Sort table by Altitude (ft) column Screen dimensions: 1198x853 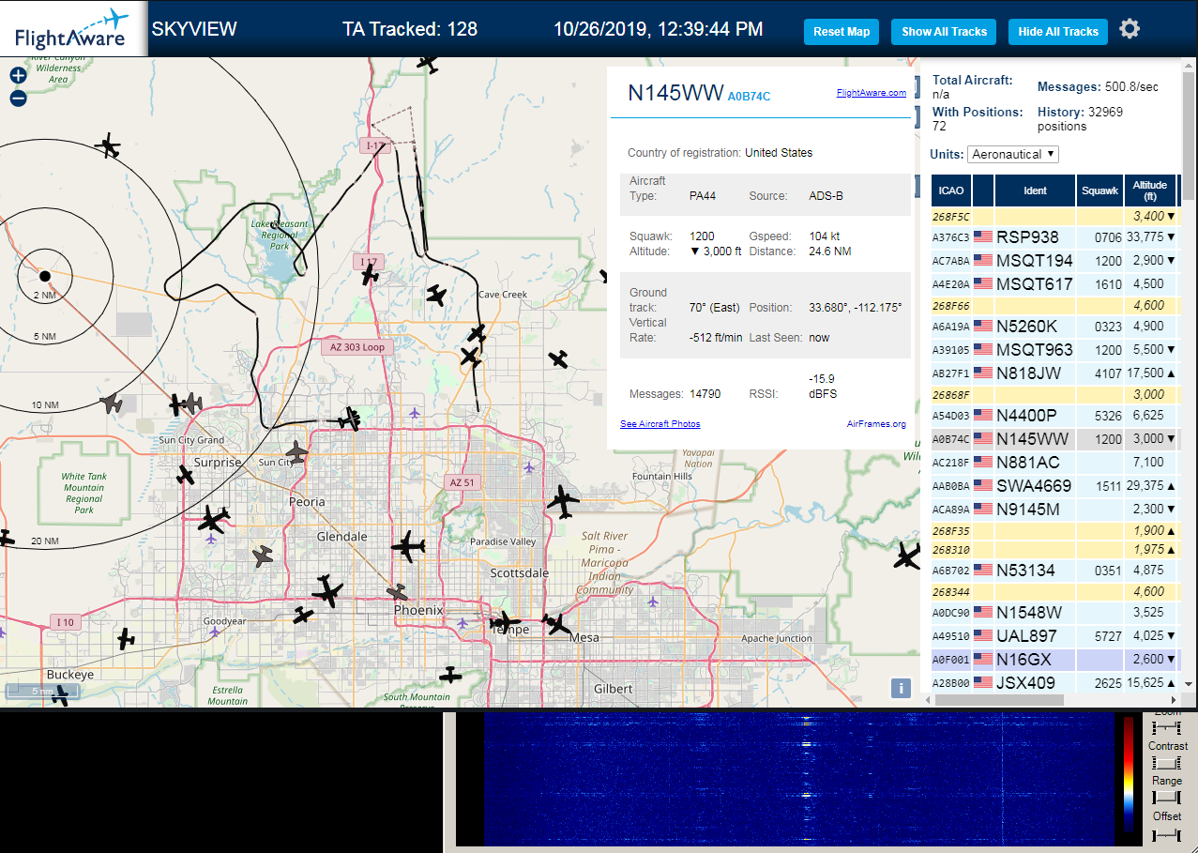[x=1149, y=190]
